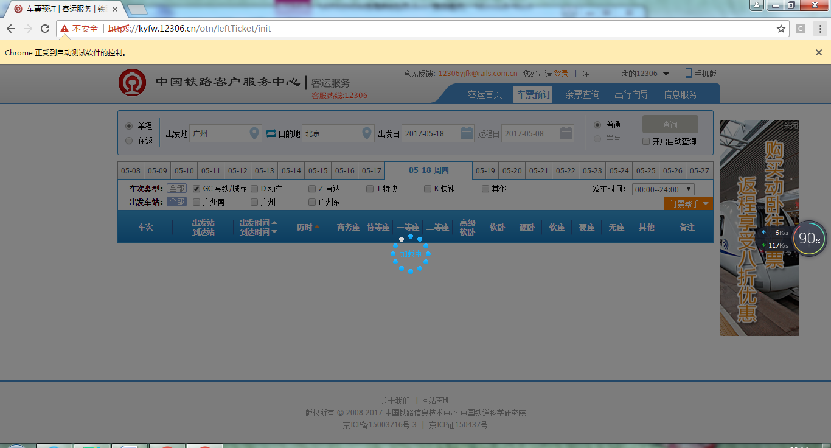Click 全部 for departure stations
The height and width of the screenshot is (448, 831).
(176, 201)
